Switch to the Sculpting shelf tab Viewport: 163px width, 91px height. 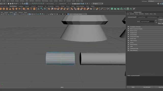[x=21, y=6]
